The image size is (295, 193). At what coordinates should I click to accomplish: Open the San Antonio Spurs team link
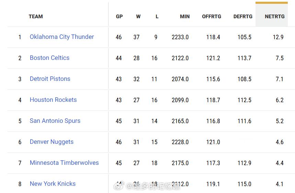tap(55, 121)
